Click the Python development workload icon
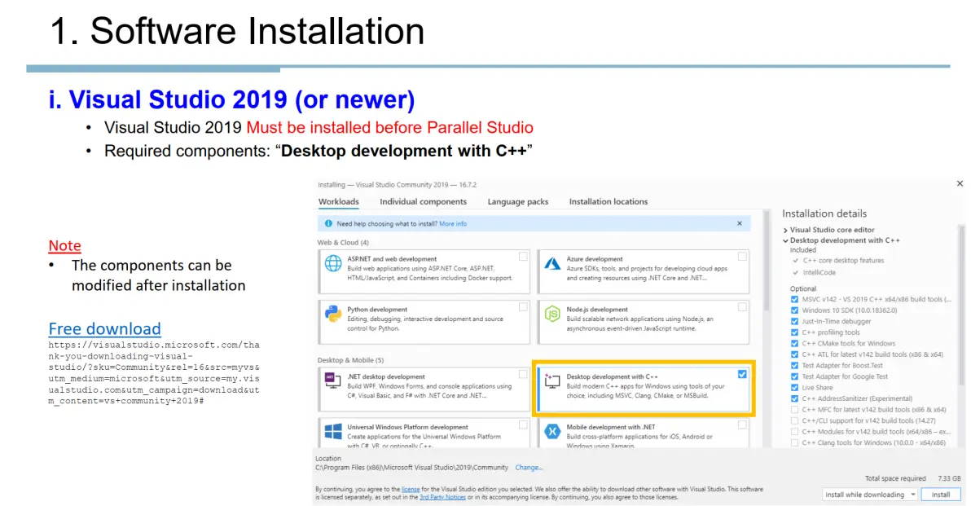971x506 pixels. pyautogui.click(x=333, y=315)
